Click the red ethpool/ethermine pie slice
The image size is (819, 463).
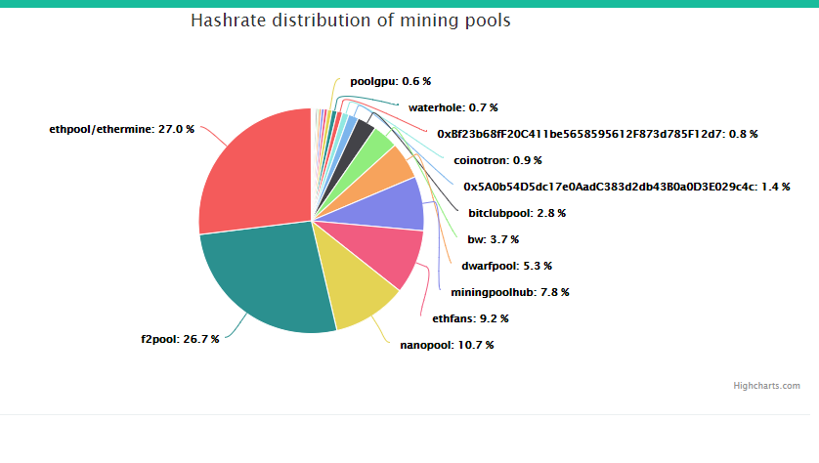256,172
